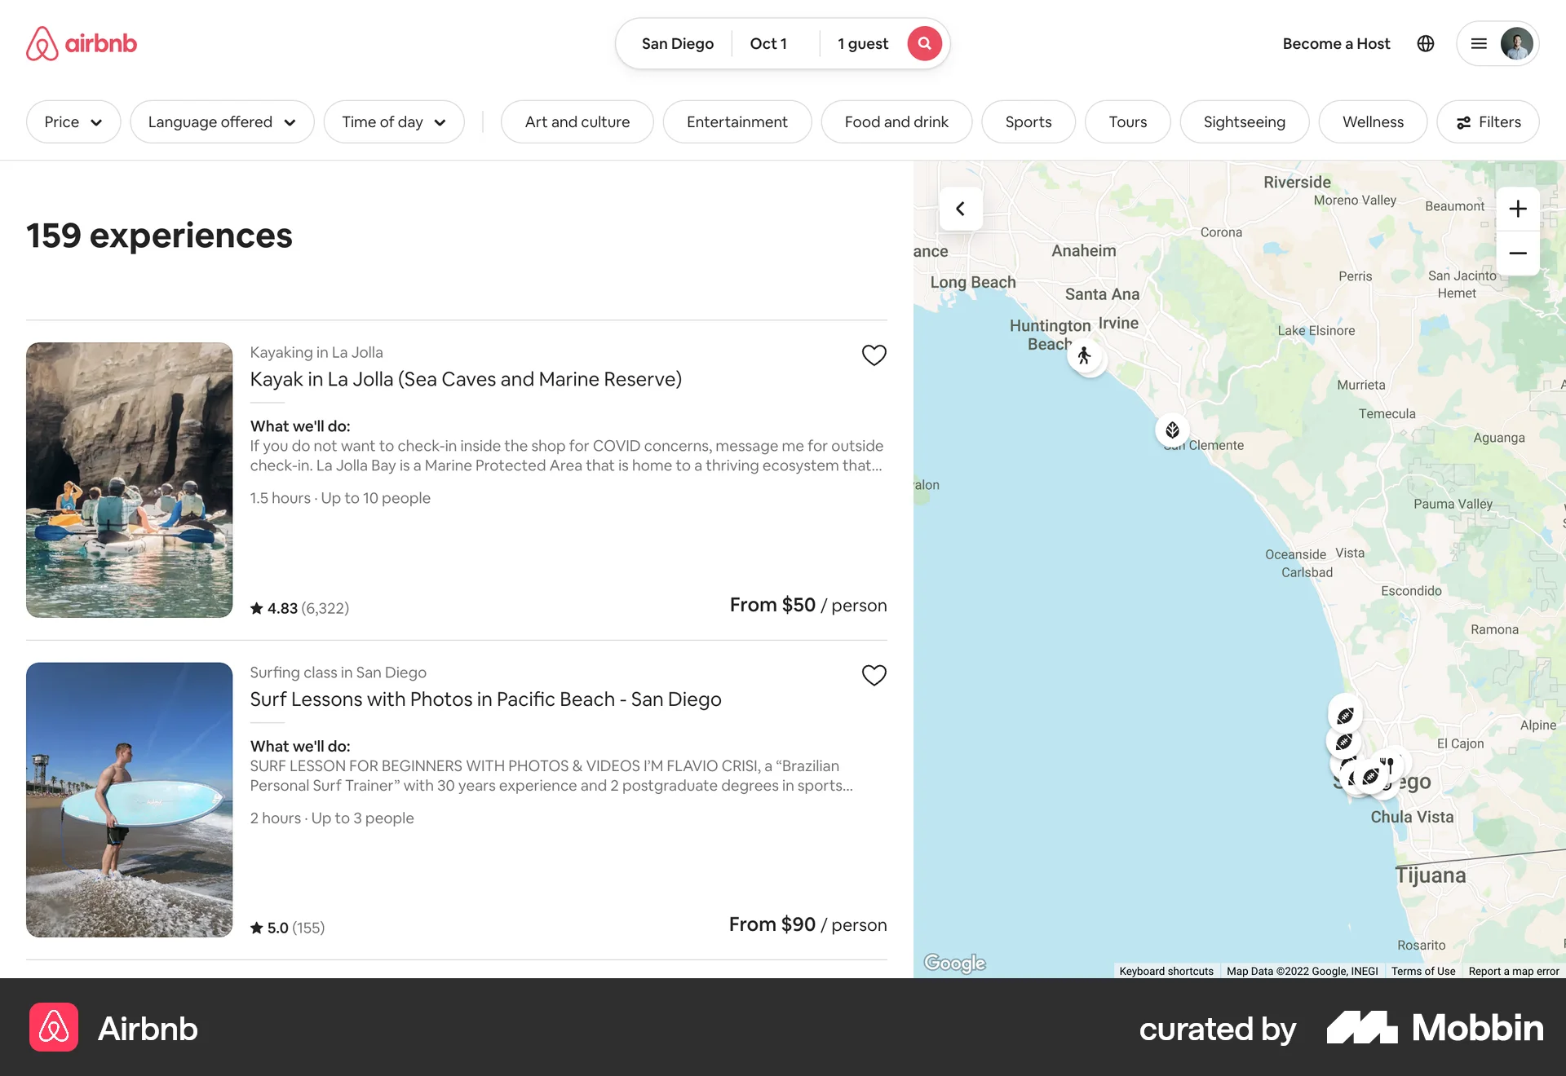Expand the Language offered filter
The height and width of the screenshot is (1076, 1566).
pos(221,121)
